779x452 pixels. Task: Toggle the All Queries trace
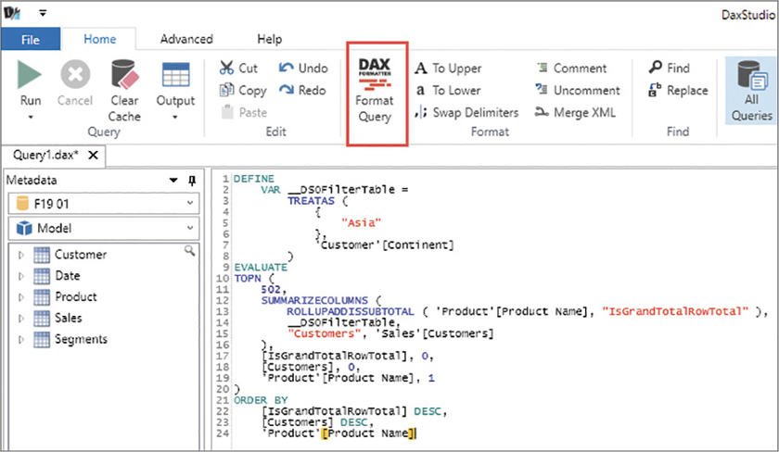pyautogui.click(x=751, y=91)
